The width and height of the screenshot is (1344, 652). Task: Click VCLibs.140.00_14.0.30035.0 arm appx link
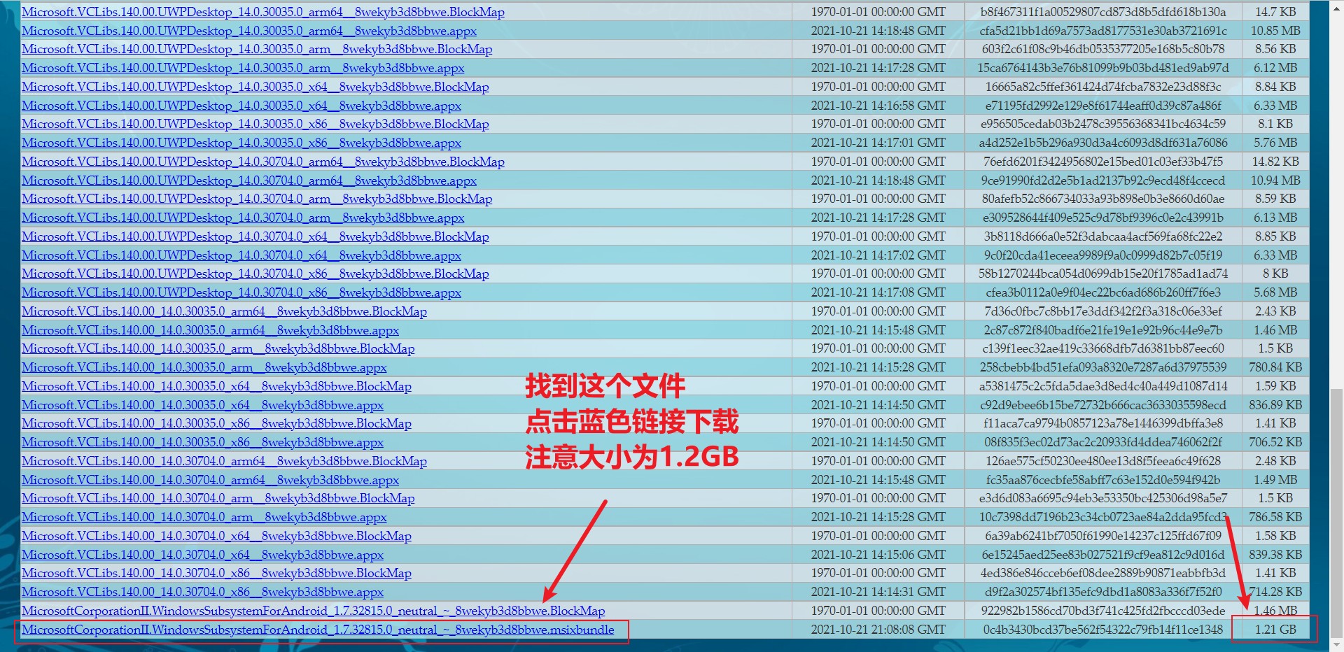[204, 367]
